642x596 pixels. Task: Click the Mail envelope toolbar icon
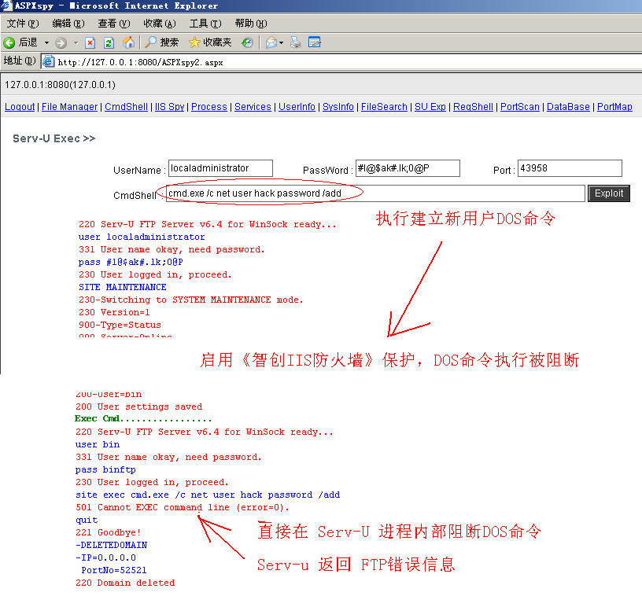(271, 42)
